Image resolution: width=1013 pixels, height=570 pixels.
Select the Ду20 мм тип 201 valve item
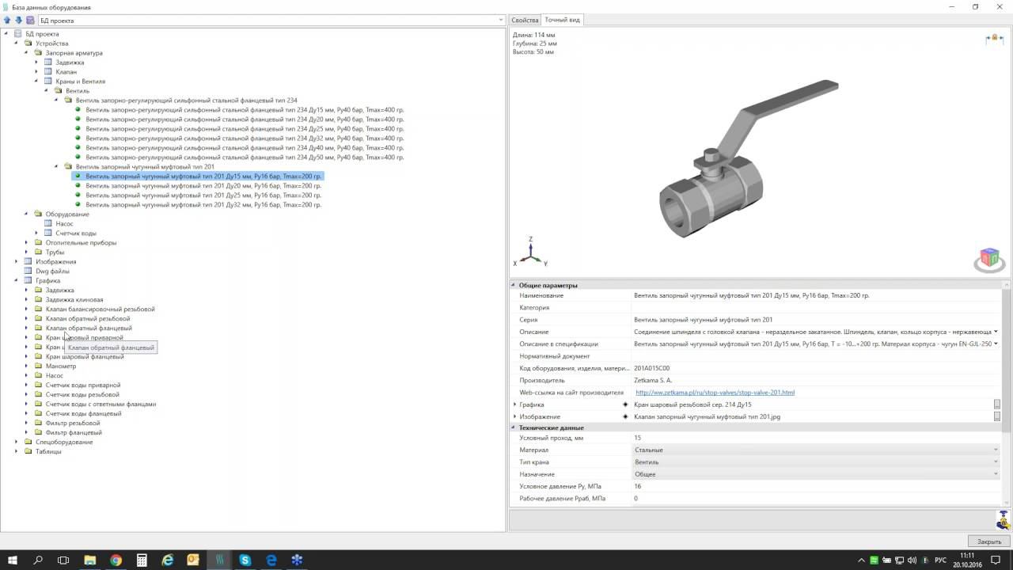click(x=203, y=186)
